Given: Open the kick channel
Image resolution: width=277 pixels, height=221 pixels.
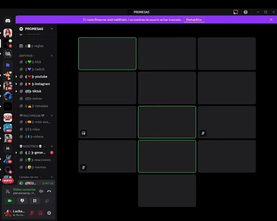Looking at the screenshot, I should click(36, 62).
